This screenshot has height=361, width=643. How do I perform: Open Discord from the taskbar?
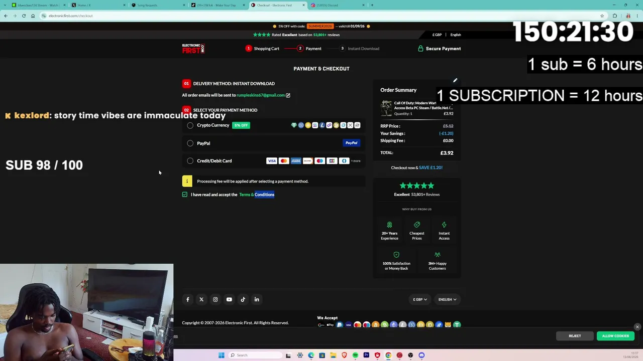coord(421,355)
